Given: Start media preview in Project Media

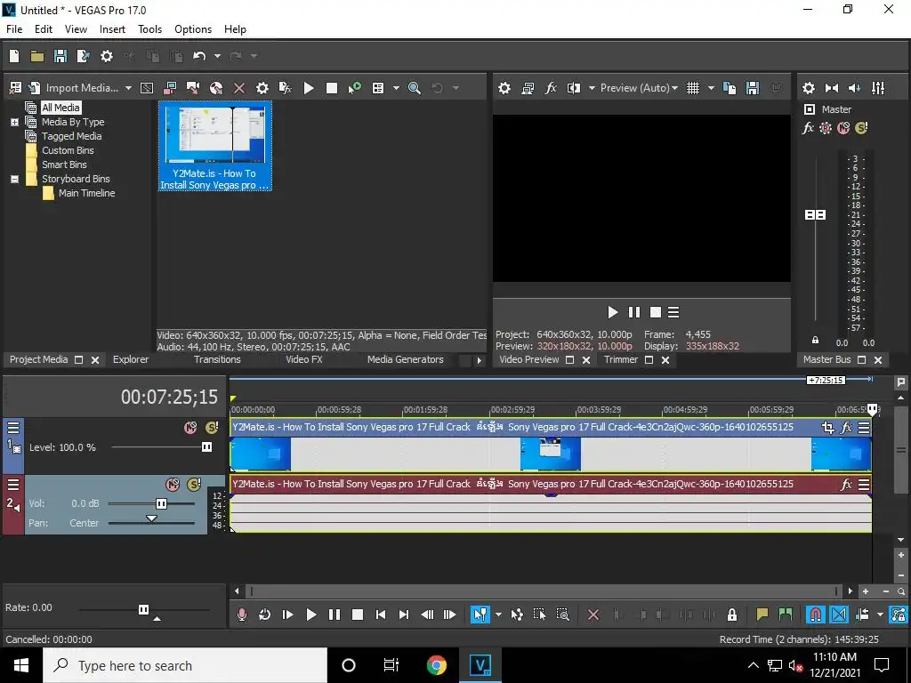Looking at the screenshot, I should tap(309, 88).
